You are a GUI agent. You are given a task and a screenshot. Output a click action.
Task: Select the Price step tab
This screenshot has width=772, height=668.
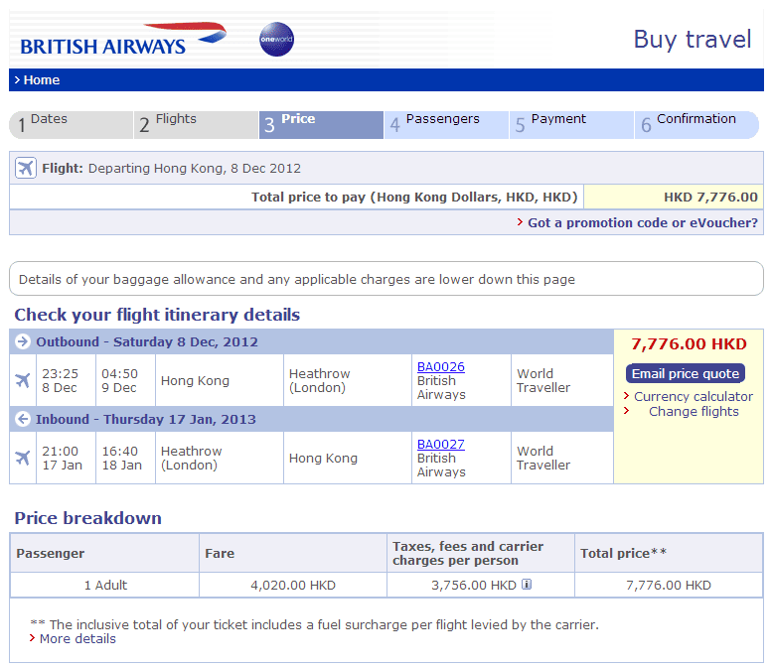tap(320, 124)
